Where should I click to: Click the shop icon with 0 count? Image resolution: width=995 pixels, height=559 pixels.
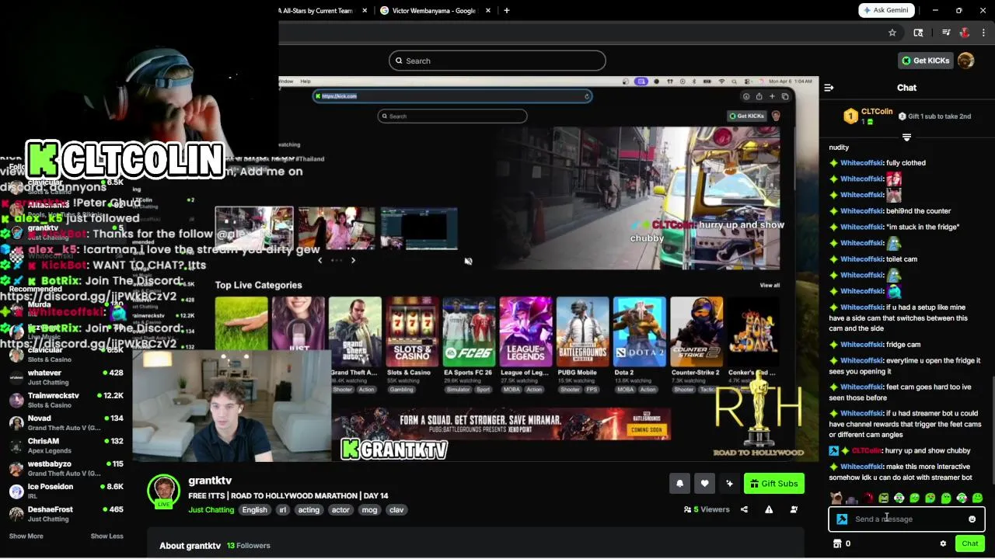[x=841, y=543]
